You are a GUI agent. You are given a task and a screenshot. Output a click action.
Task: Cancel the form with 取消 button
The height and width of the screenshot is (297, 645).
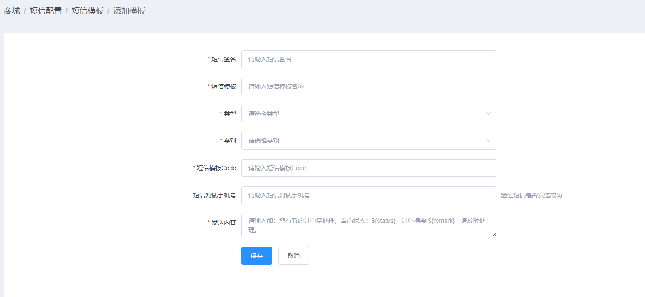293,256
